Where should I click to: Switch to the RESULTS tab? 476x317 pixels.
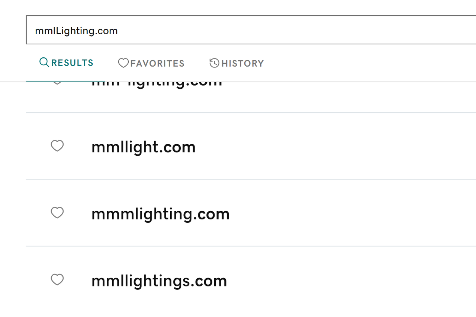72,63
